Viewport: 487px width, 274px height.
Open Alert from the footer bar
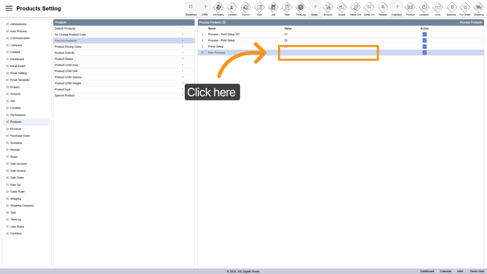(x=460, y=271)
